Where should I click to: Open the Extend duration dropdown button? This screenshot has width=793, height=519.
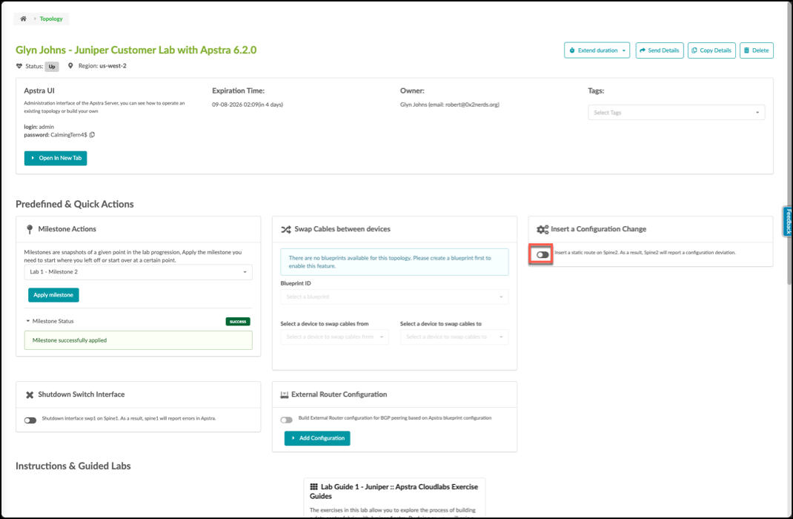pyautogui.click(x=597, y=50)
